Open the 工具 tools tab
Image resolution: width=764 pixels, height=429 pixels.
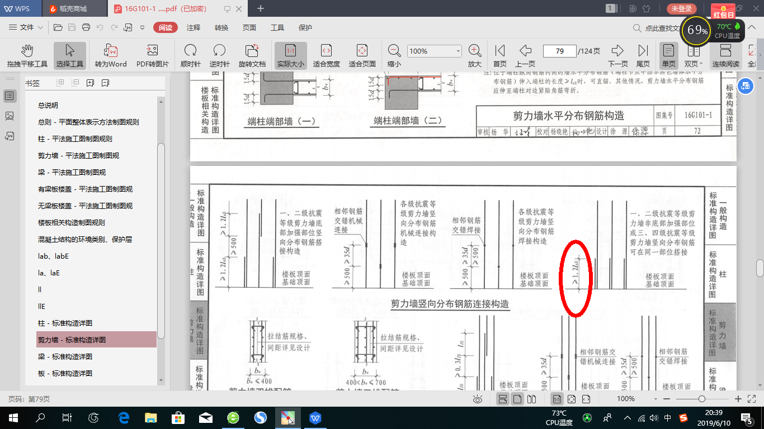click(x=277, y=27)
